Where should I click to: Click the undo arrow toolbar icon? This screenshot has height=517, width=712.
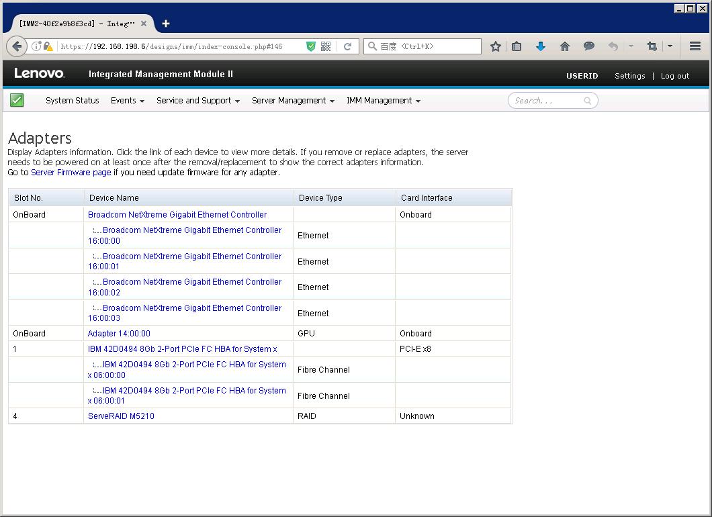click(x=613, y=46)
